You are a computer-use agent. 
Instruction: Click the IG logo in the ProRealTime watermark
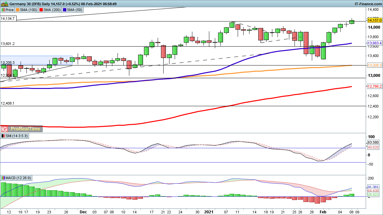pos(5,129)
